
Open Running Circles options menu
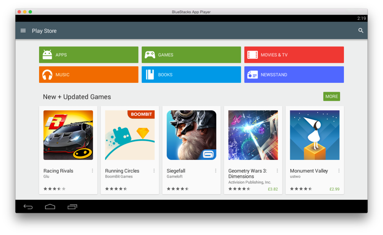(154, 171)
